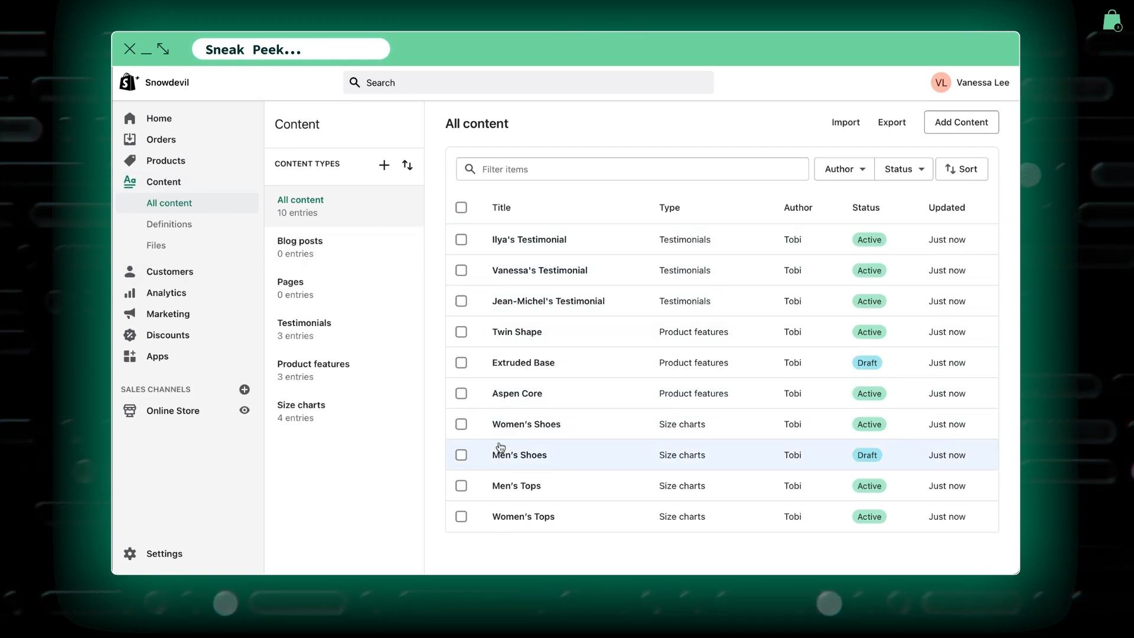Select the Size charts content type
The image size is (1134, 638).
(x=344, y=411)
